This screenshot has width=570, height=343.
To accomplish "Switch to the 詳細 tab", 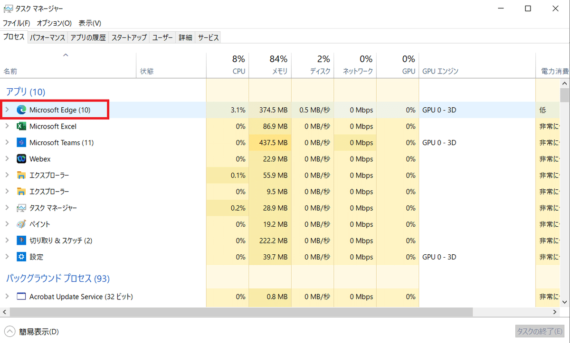I will (185, 37).
